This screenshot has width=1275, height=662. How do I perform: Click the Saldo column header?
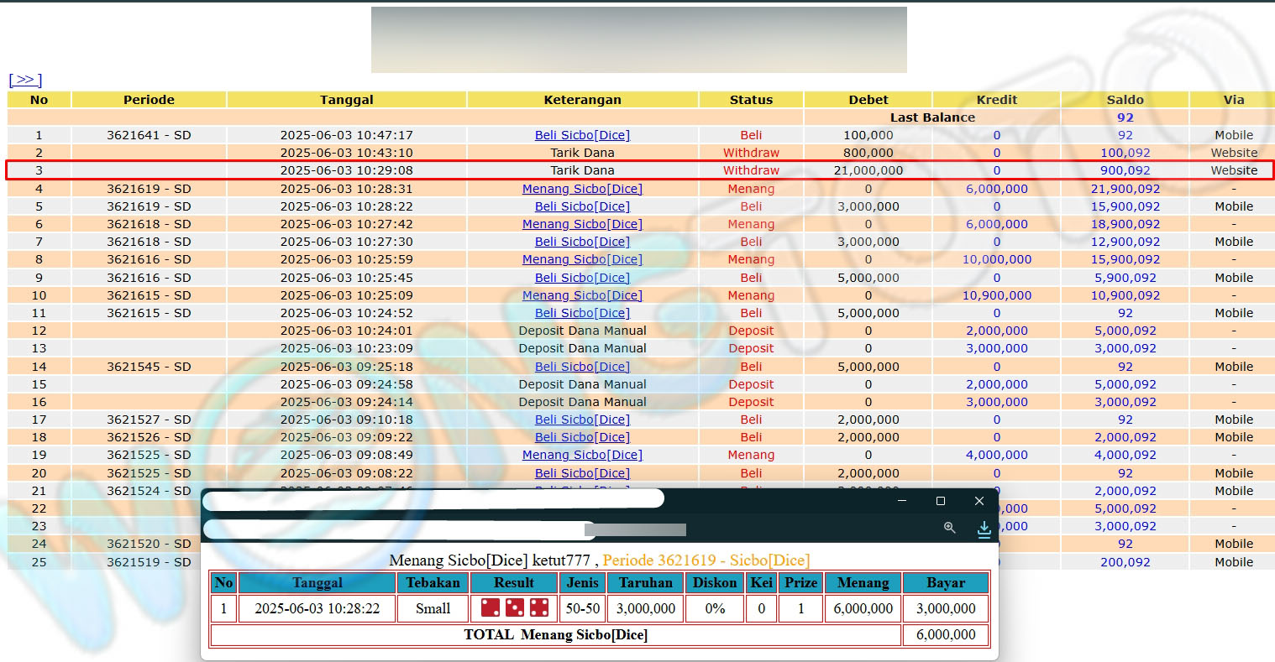point(1125,100)
